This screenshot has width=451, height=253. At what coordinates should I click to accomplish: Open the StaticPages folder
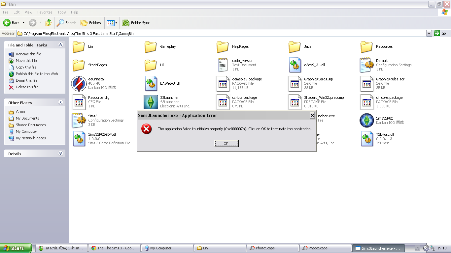[x=79, y=65]
